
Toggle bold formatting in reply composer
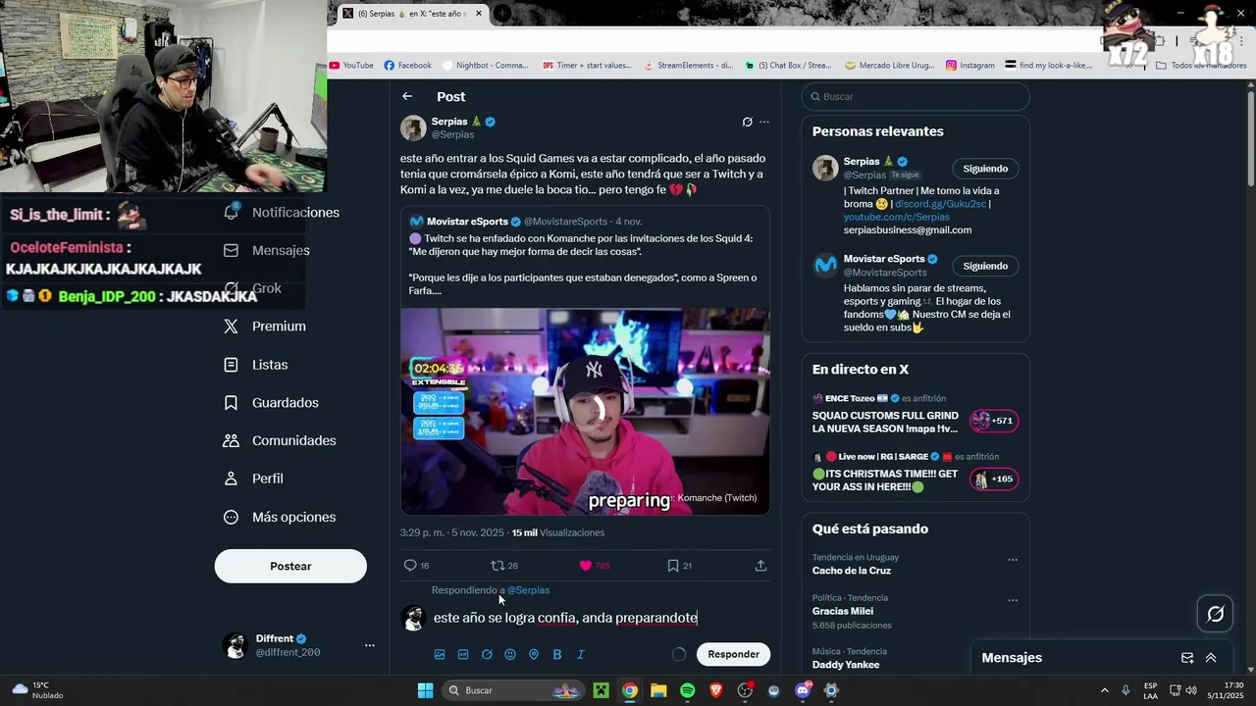click(557, 654)
